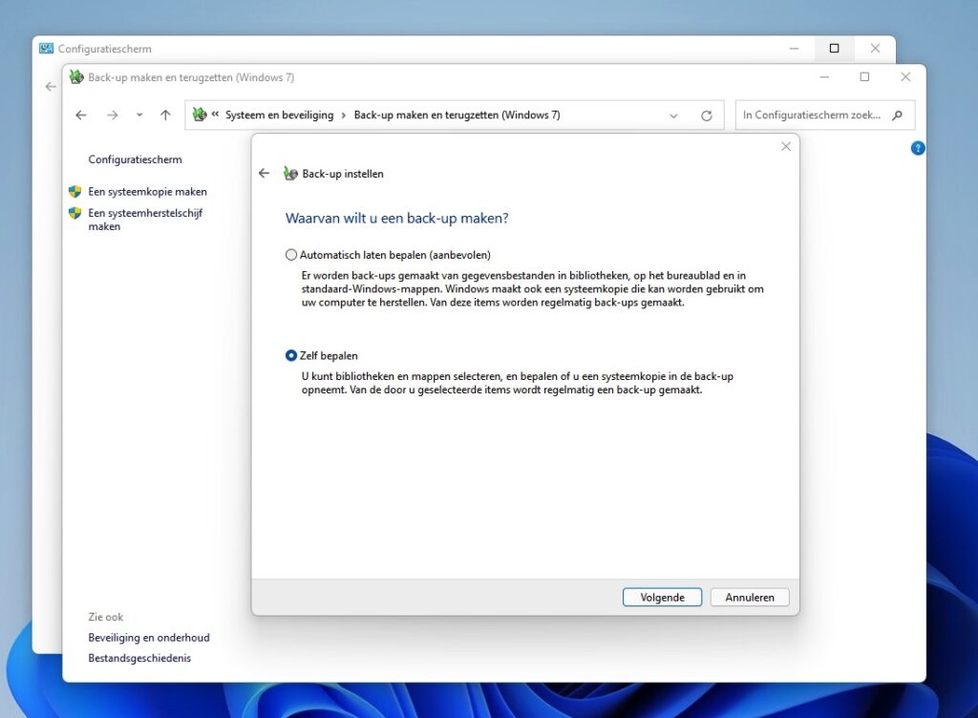Click the back arrow of the Configuratiescherm window
Viewport: 978px width, 718px height.
click(52, 87)
